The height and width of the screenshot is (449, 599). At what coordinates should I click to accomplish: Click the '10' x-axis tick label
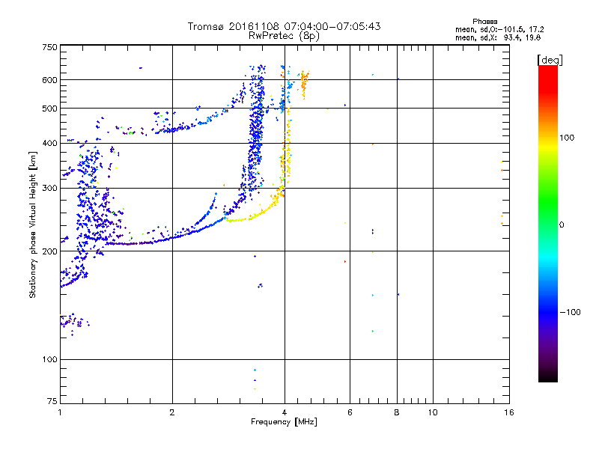(433, 412)
